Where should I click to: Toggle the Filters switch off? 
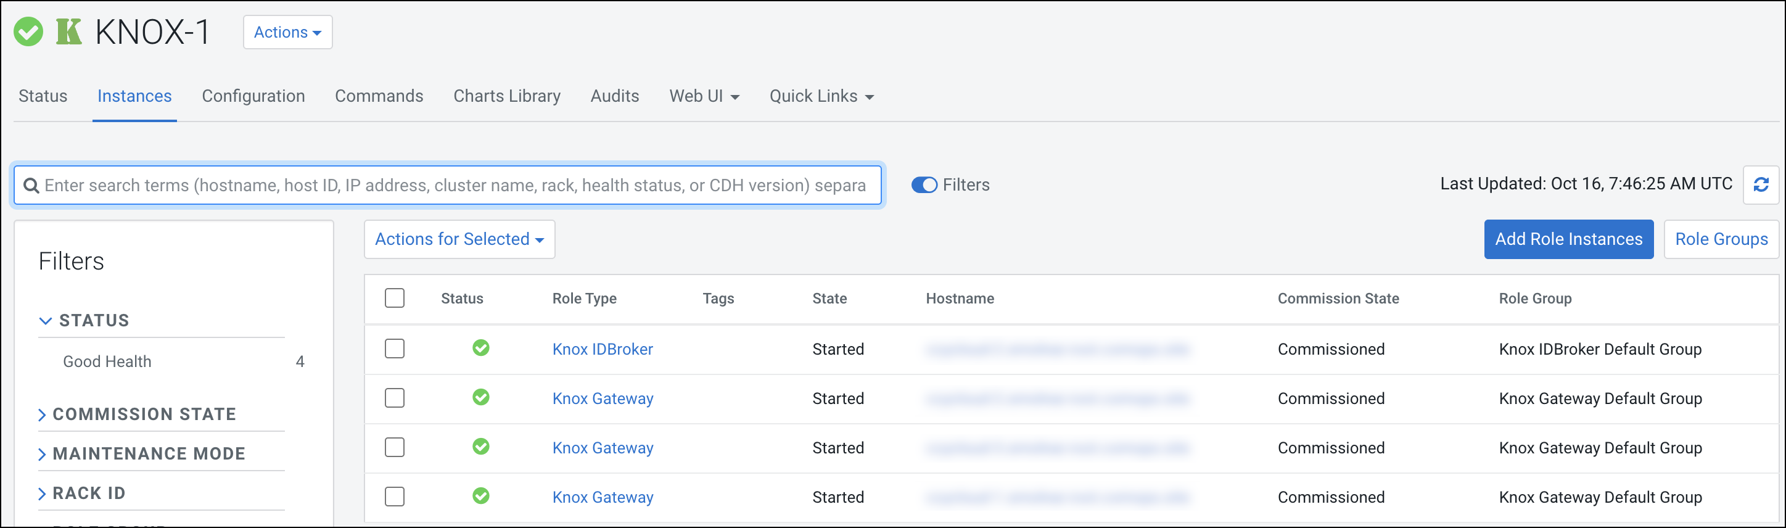pos(923,185)
